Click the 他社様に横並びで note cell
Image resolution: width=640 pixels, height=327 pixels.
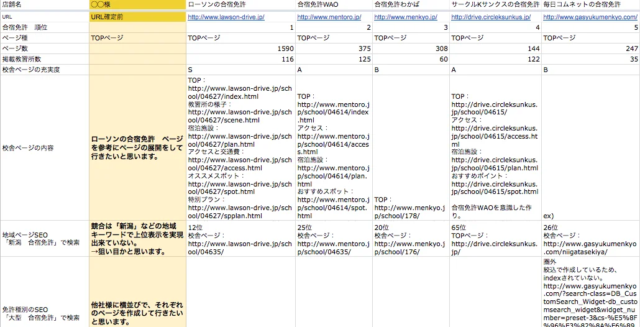coord(137,292)
